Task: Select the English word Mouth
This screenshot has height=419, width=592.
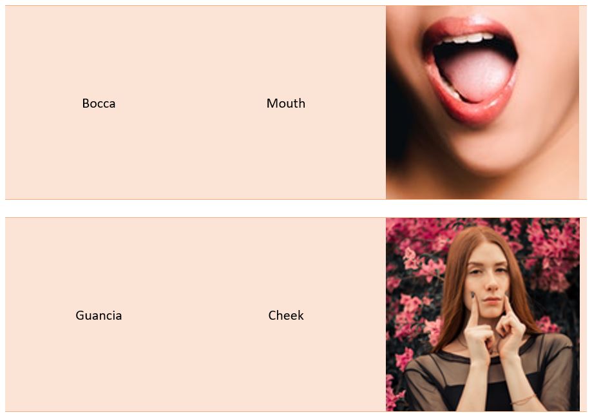Action: (286, 103)
